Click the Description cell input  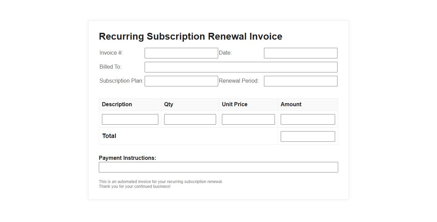tap(130, 120)
